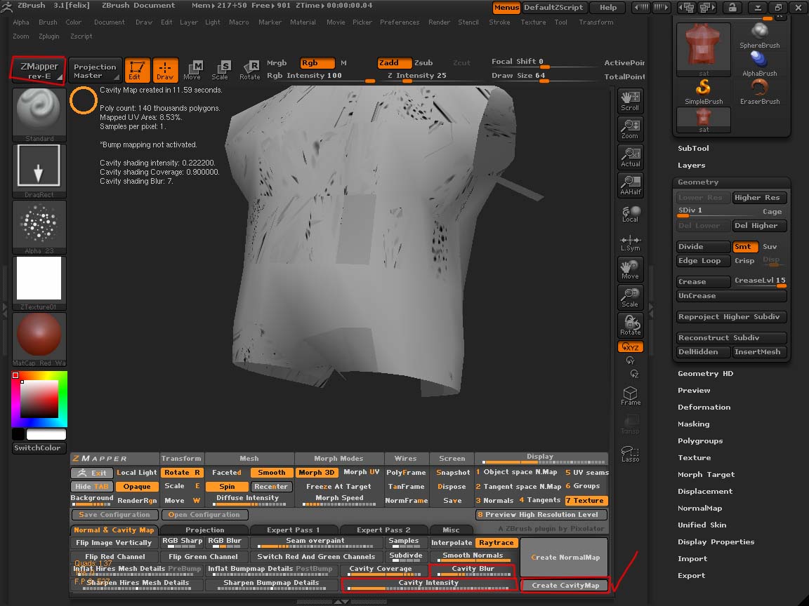Viewport: 809px width, 606px height.
Task: Toggle the Mrgb mode button
Action: [x=277, y=63]
